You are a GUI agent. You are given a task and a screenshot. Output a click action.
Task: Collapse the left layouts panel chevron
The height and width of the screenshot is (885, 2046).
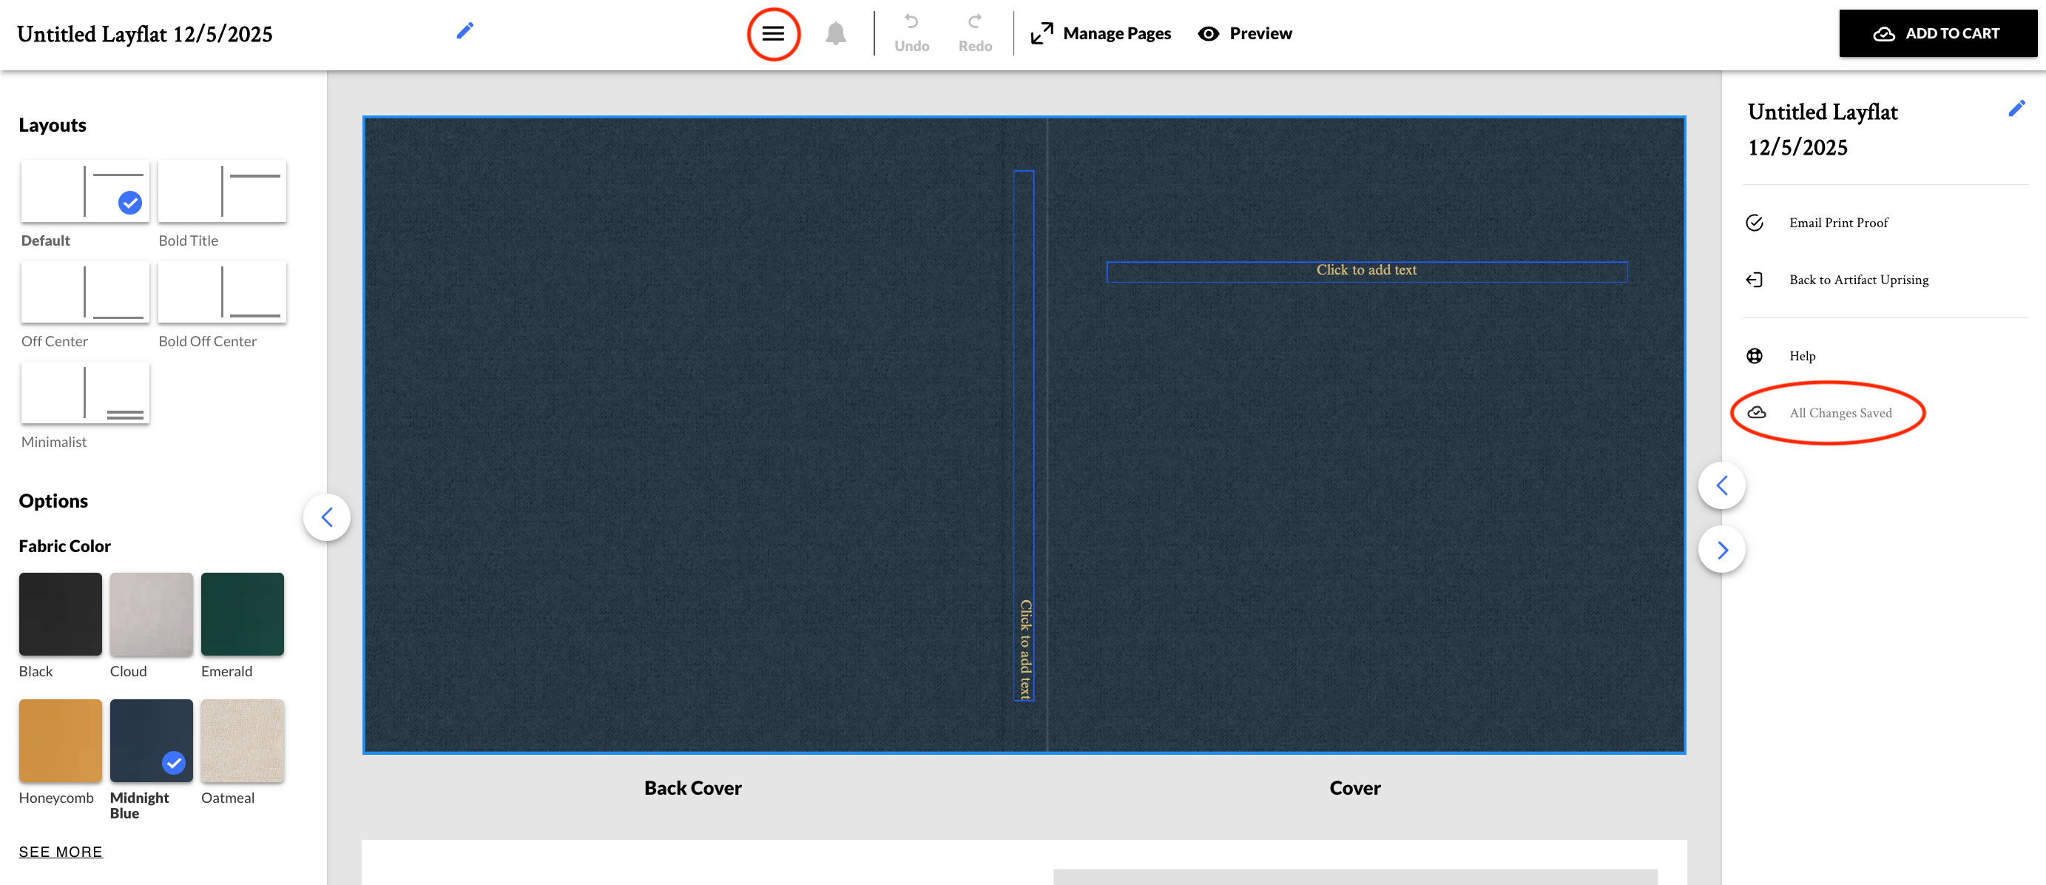326,517
